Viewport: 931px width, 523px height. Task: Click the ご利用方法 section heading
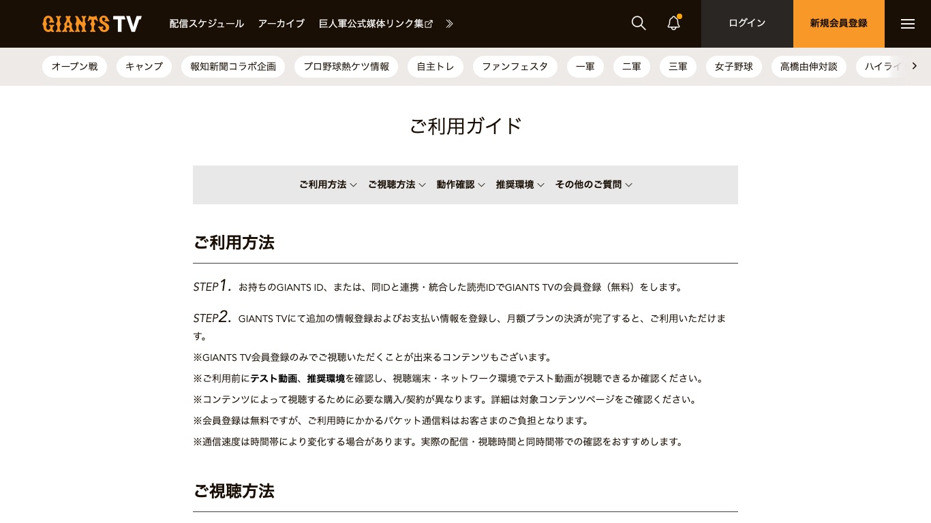click(x=234, y=242)
